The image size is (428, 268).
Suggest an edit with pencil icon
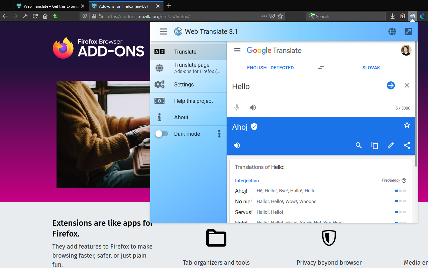[391, 145]
